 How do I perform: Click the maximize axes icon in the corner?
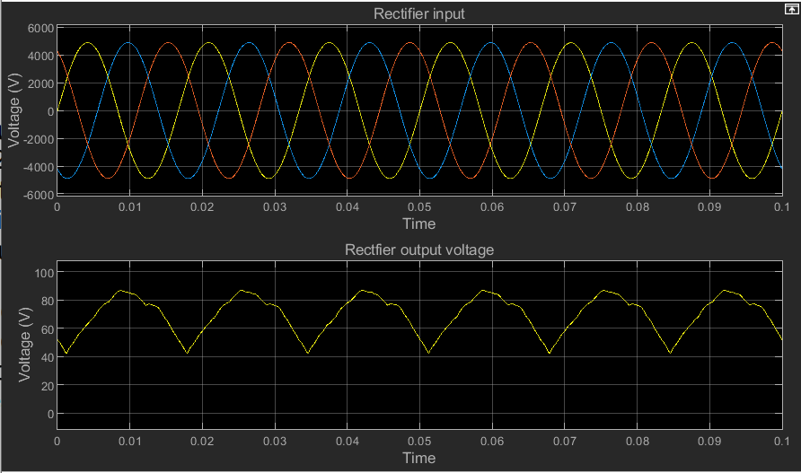coord(791,9)
